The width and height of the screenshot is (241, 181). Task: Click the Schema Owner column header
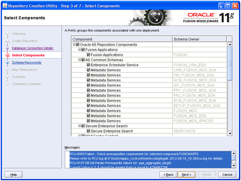[x=200, y=39]
